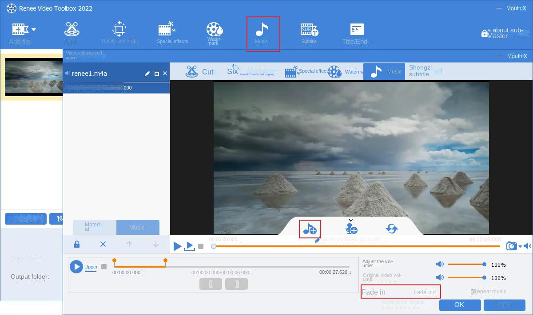Mute the preview with the speaker toggle
Viewport: 533px width, 315px height.
[527, 246]
